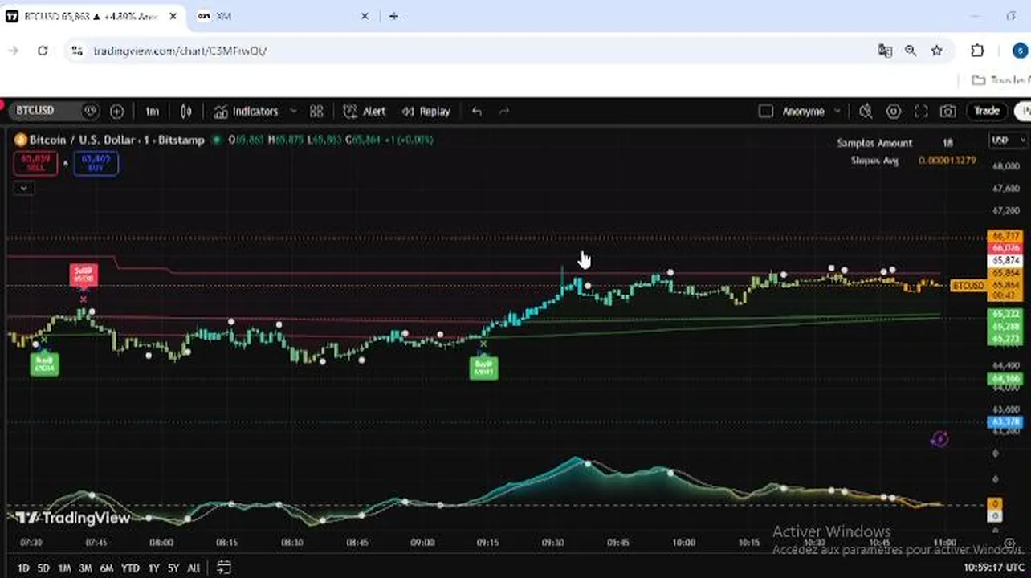Start Bar Replay mode
1031x578 pixels.
coord(426,112)
